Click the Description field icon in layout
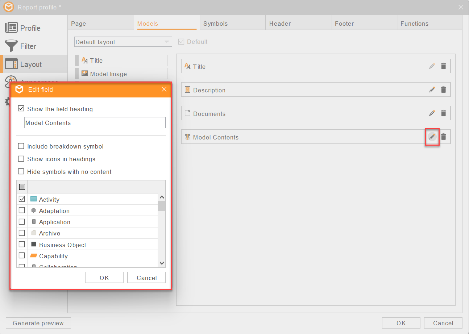Screen dimensions: 469x334 coord(187,90)
